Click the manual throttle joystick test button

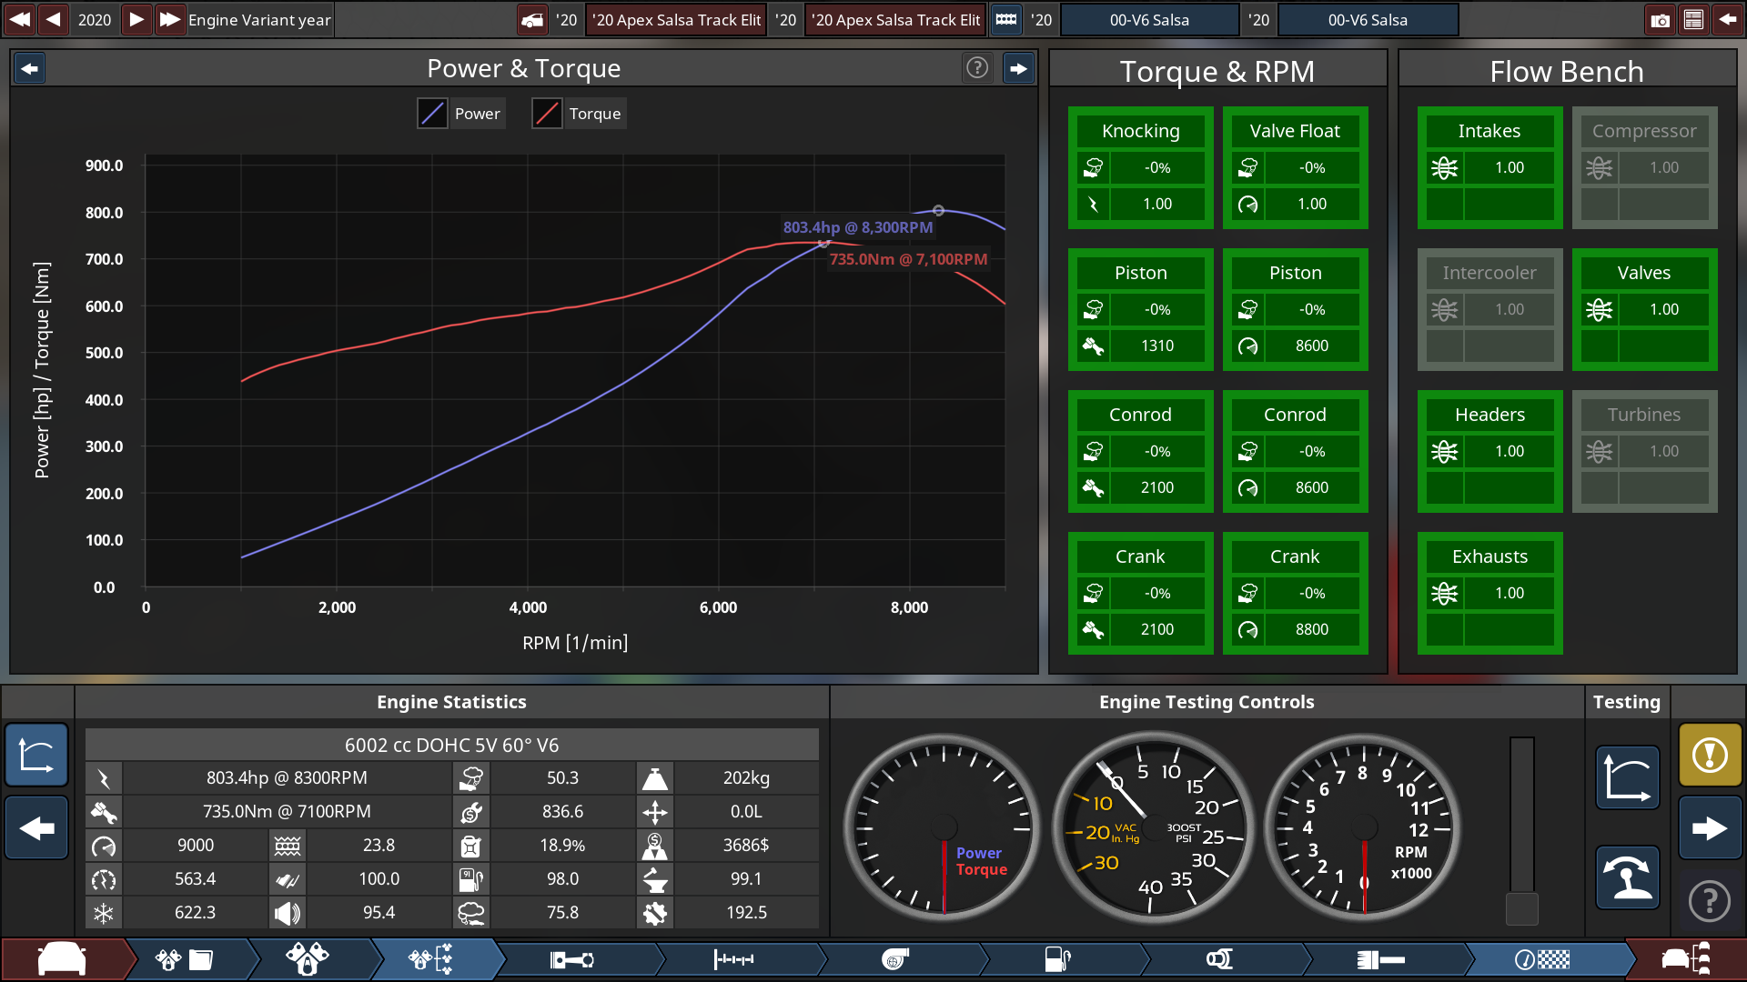pos(1627,877)
